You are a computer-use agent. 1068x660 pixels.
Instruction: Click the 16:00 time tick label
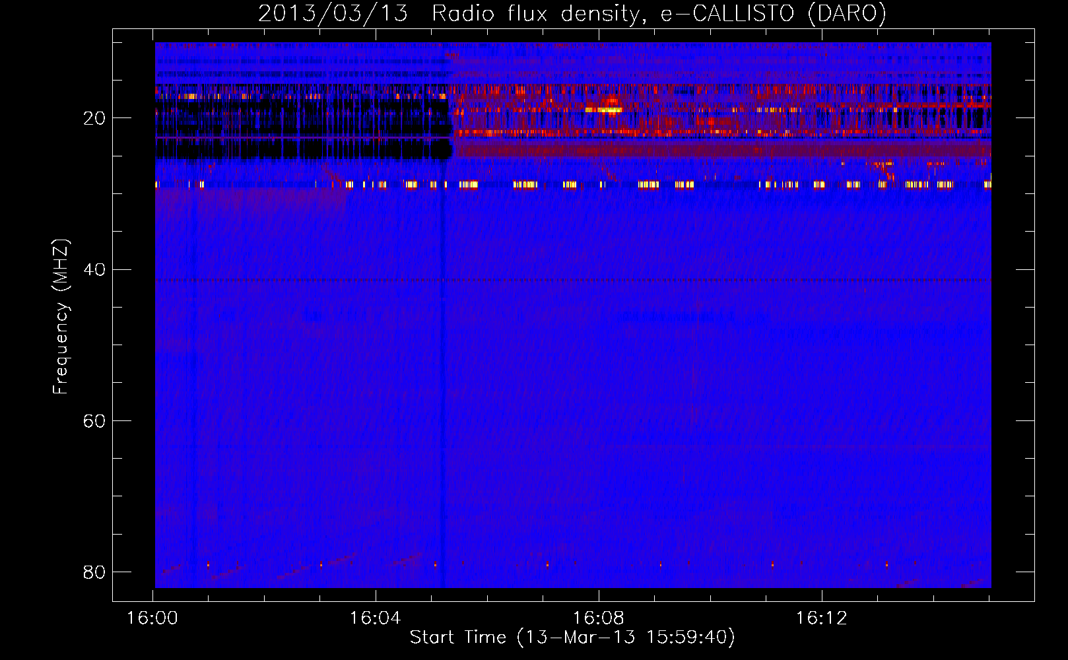pos(152,618)
